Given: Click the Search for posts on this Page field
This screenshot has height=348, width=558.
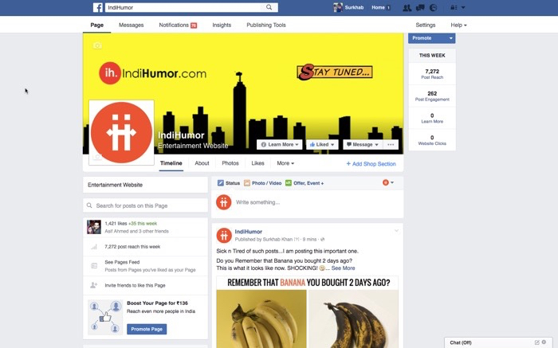Looking at the screenshot, I should click(x=145, y=205).
